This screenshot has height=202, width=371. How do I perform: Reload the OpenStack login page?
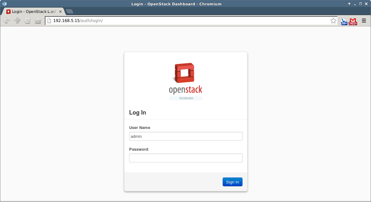point(27,21)
